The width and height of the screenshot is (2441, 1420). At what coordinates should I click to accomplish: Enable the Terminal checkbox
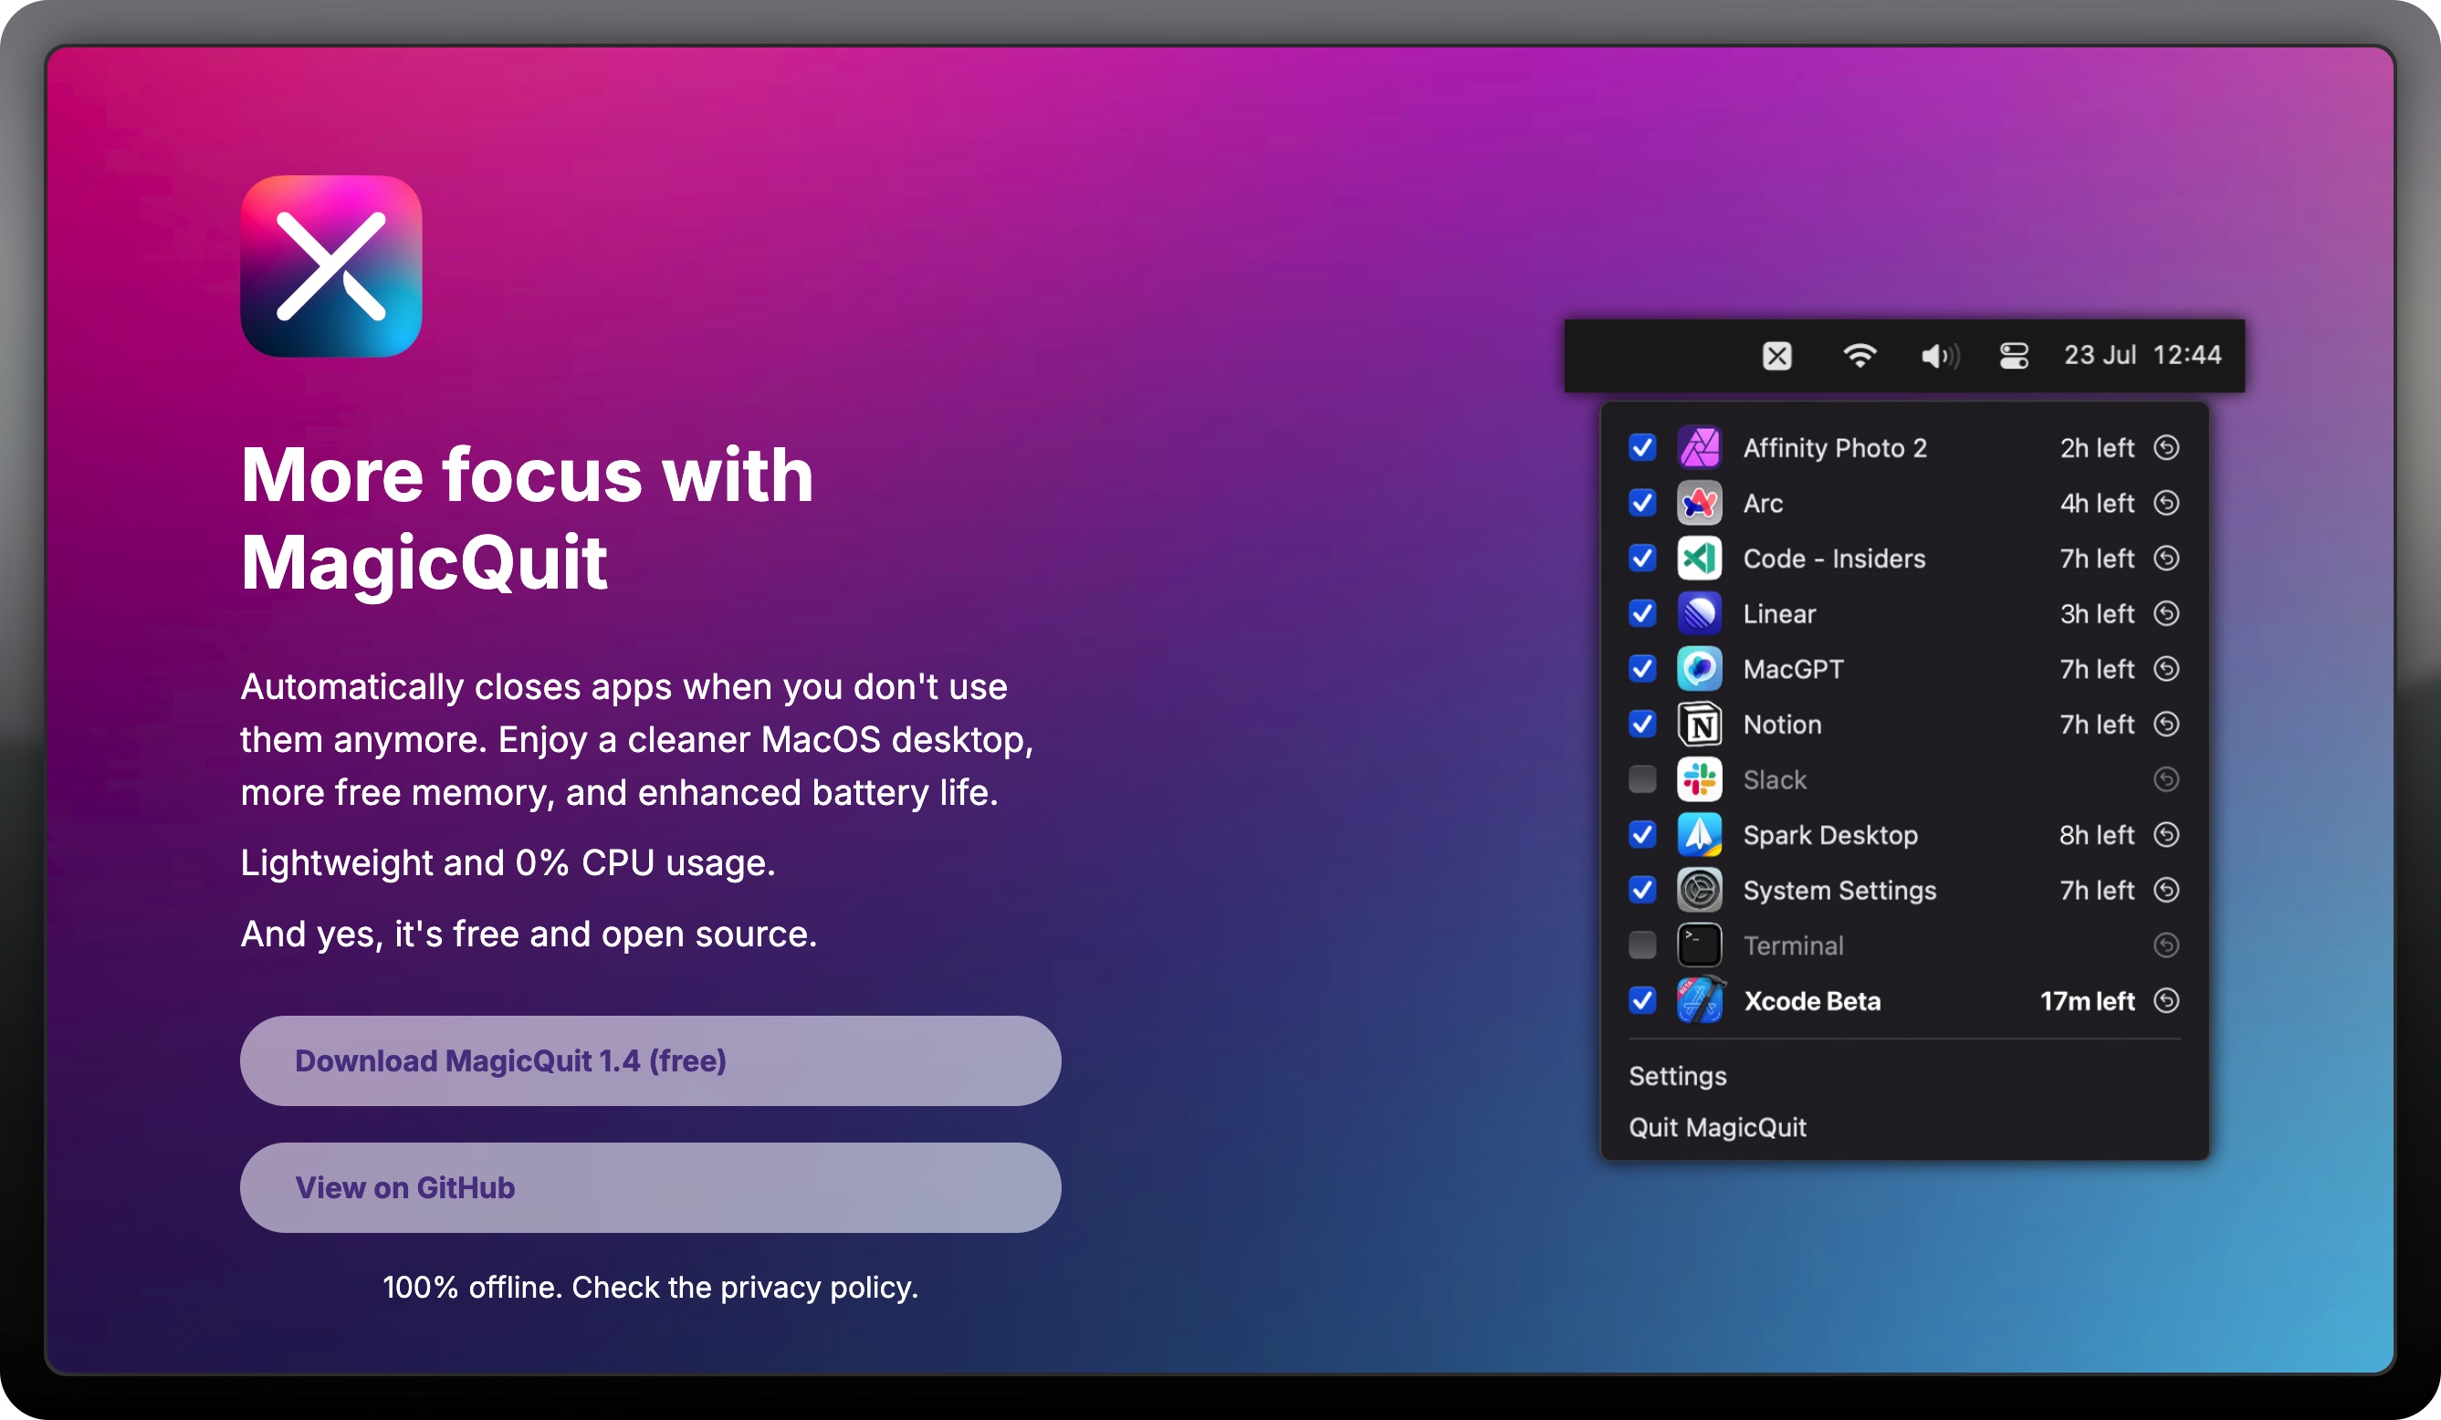[1643, 945]
